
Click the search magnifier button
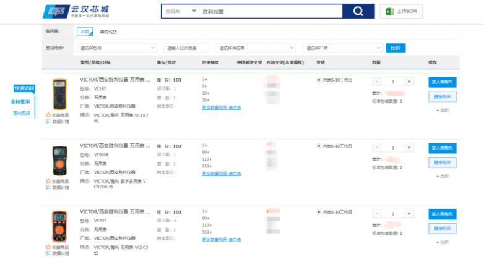tap(358, 11)
